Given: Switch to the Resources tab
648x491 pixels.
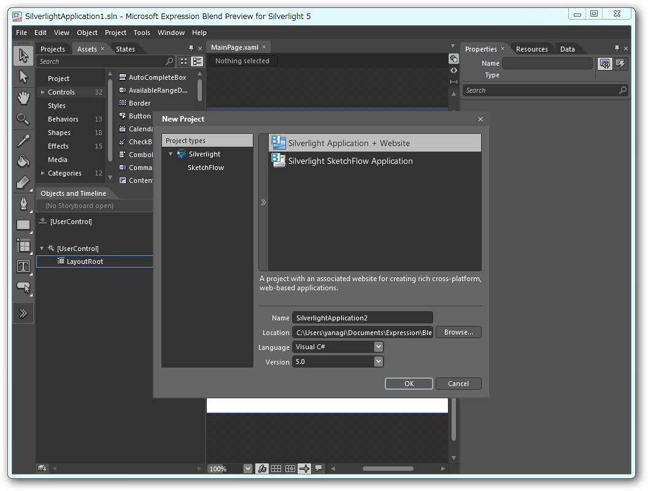Looking at the screenshot, I should pos(531,48).
